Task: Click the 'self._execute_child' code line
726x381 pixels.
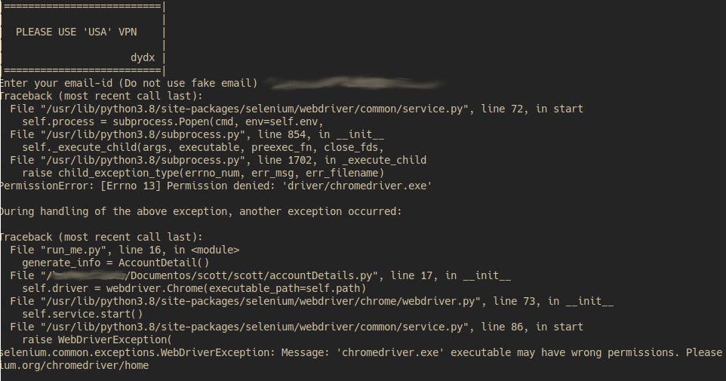Action: [x=171, y=147]
